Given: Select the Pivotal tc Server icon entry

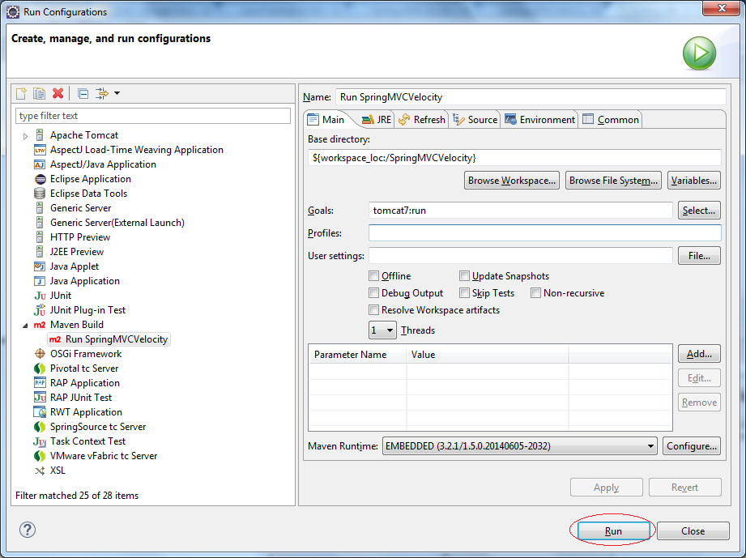Looking at the screenshot, I should pyautogui.click(x=40, y=368).
